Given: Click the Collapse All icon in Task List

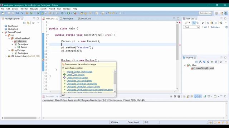Looking at the screenshot, I should (216, 23).
